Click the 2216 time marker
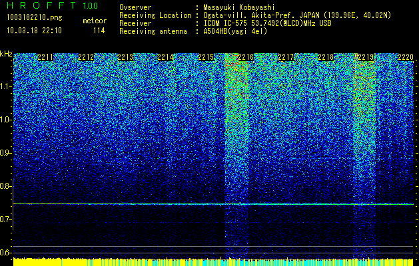The image size is (419, 266). 246,57
